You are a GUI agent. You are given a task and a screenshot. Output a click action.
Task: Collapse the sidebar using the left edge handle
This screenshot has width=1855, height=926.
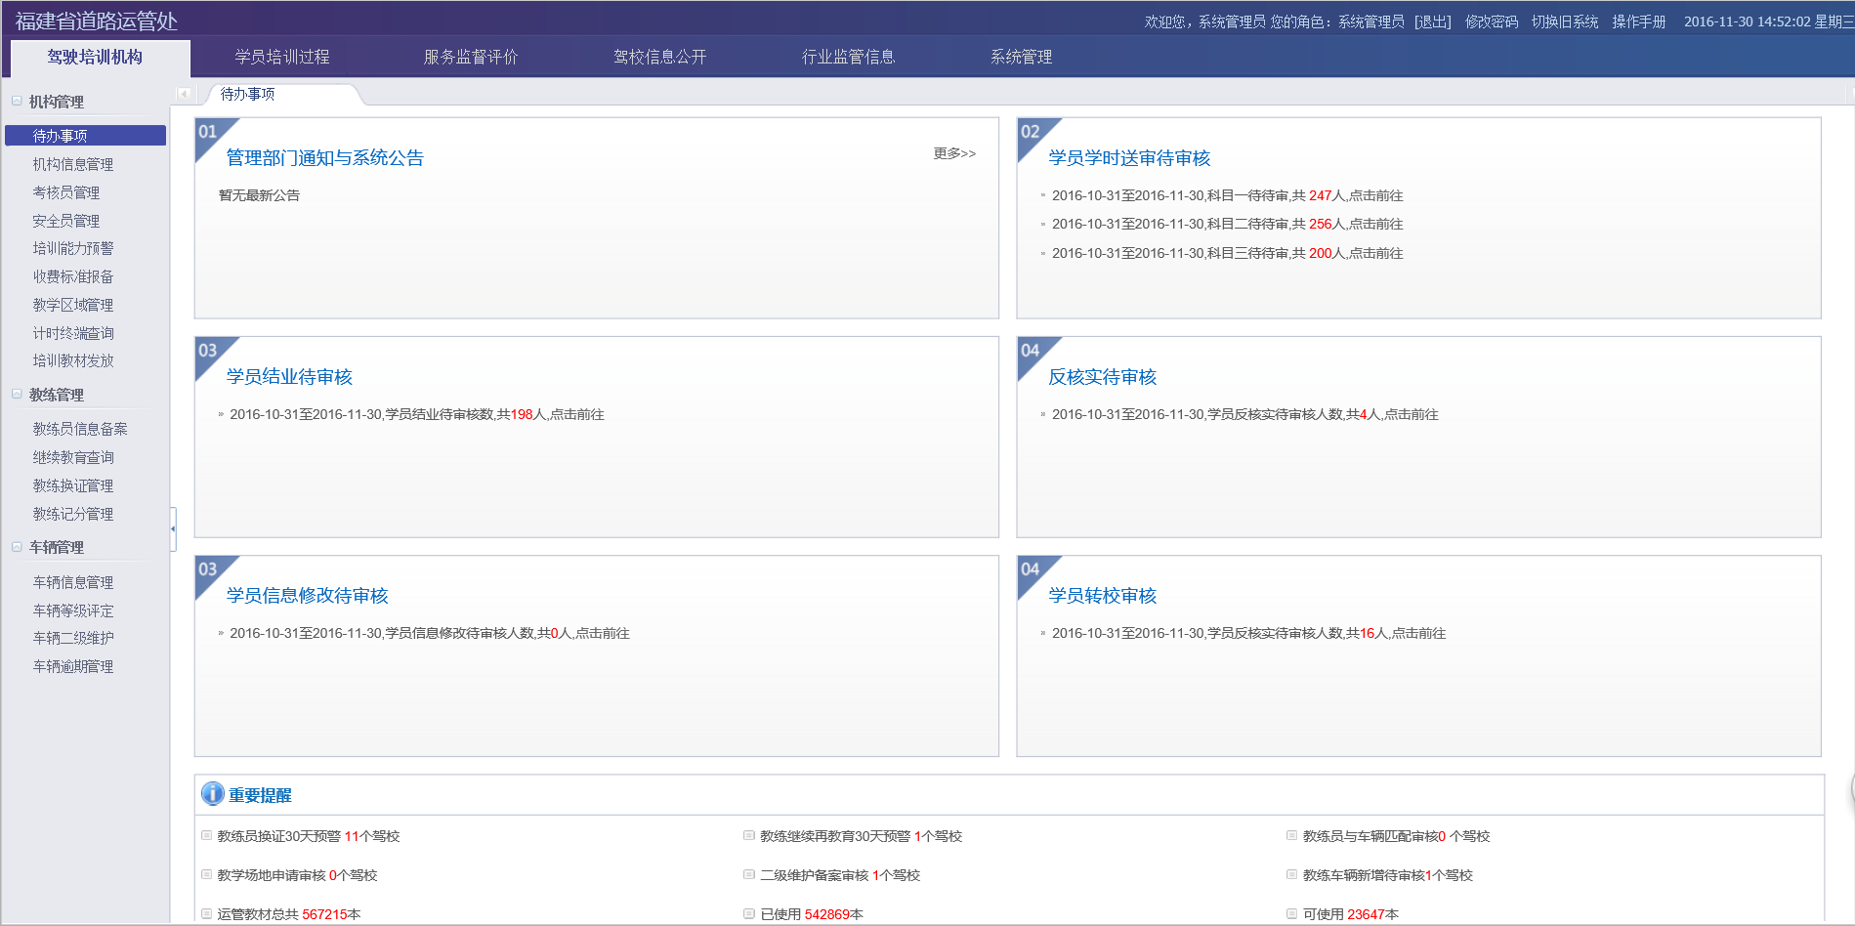click(x=173, y=528)
